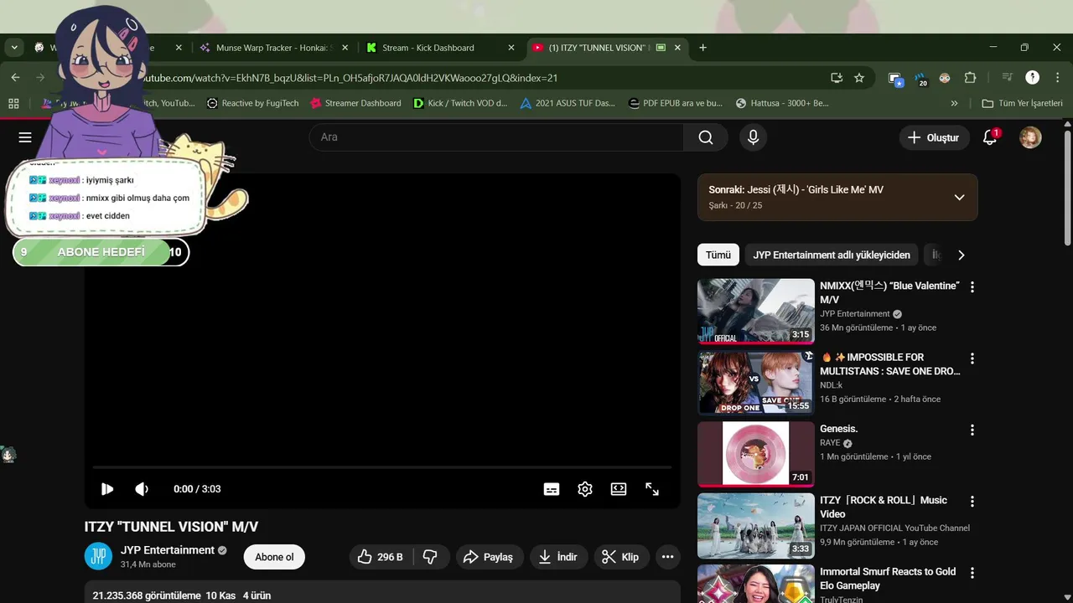Image resolution: width=1073 pixels, height=603 pixels.
Task: Select the ITZY TUNNEL VISION tab
Action: coord(608,48)
